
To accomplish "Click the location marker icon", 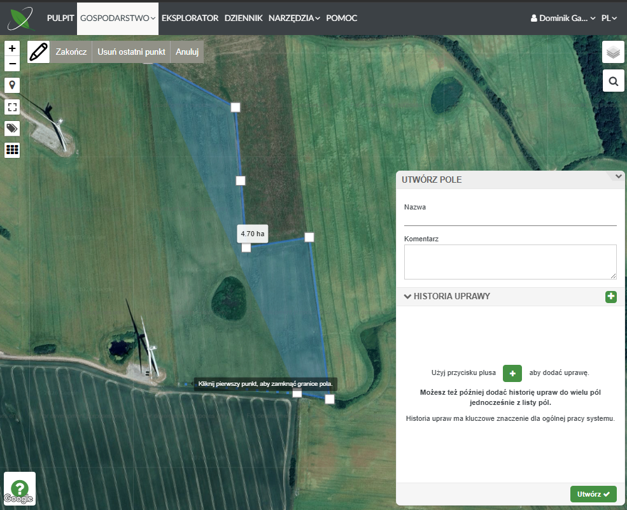I will click(x=12, y=85).
